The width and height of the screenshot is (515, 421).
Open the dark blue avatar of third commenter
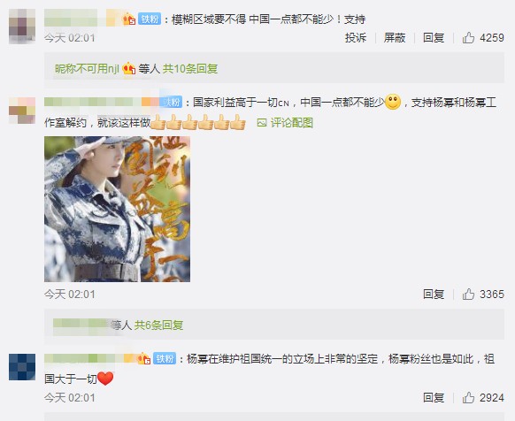click(22, 367)
